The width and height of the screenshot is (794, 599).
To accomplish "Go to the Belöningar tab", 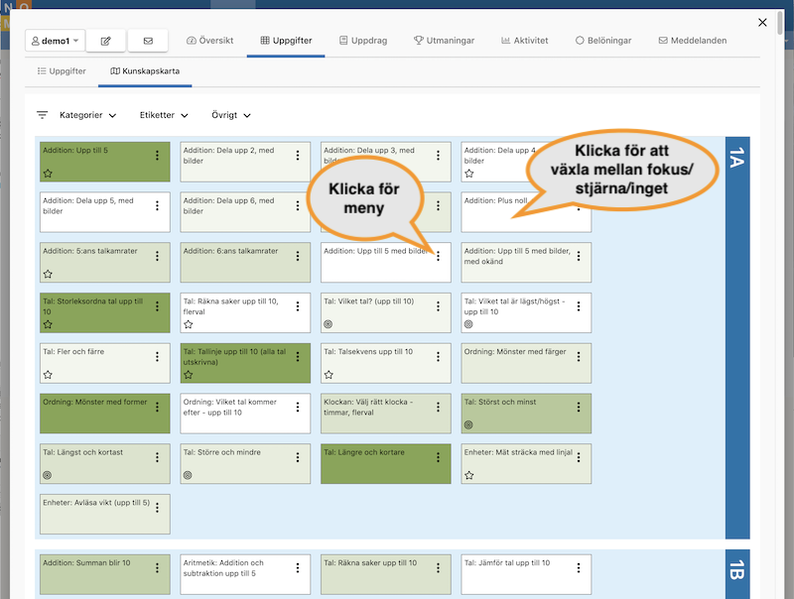I will click(603, 41).
